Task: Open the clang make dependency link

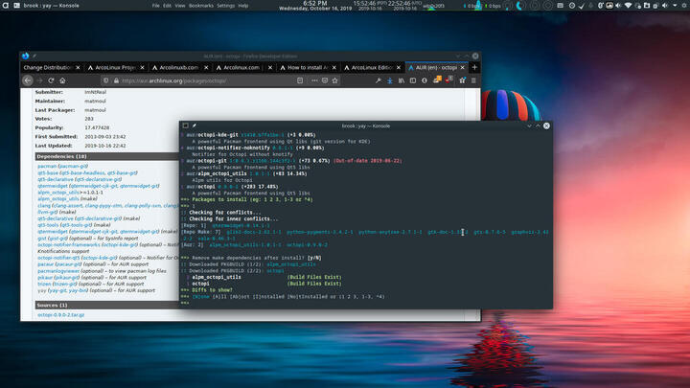Action: tap(44, 205)
